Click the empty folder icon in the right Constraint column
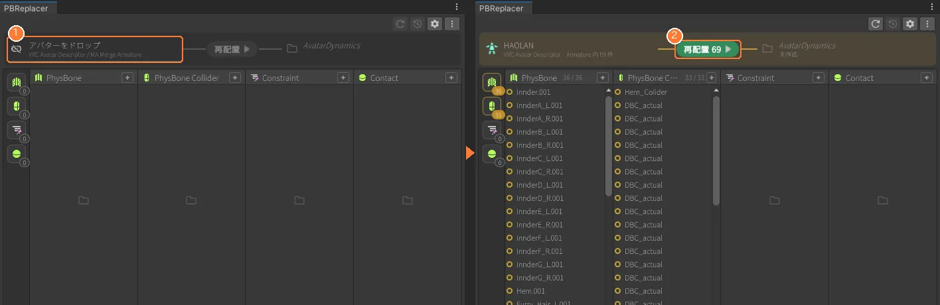Viewport: 940px width, 305px height. tap(775, 200)
